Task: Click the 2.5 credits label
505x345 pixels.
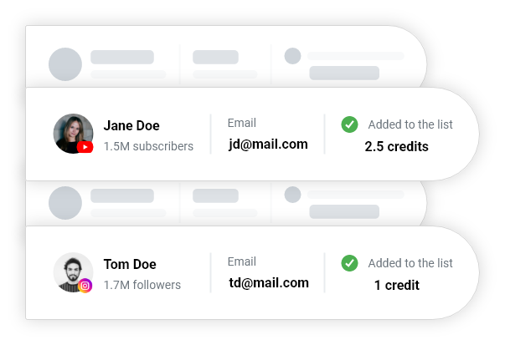Action: point(396,146)
